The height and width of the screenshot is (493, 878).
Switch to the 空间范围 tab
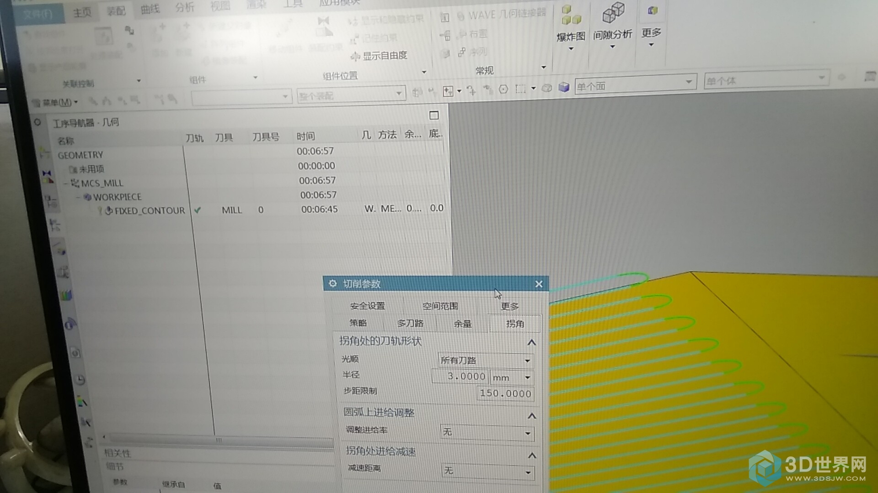pos(440,306)
